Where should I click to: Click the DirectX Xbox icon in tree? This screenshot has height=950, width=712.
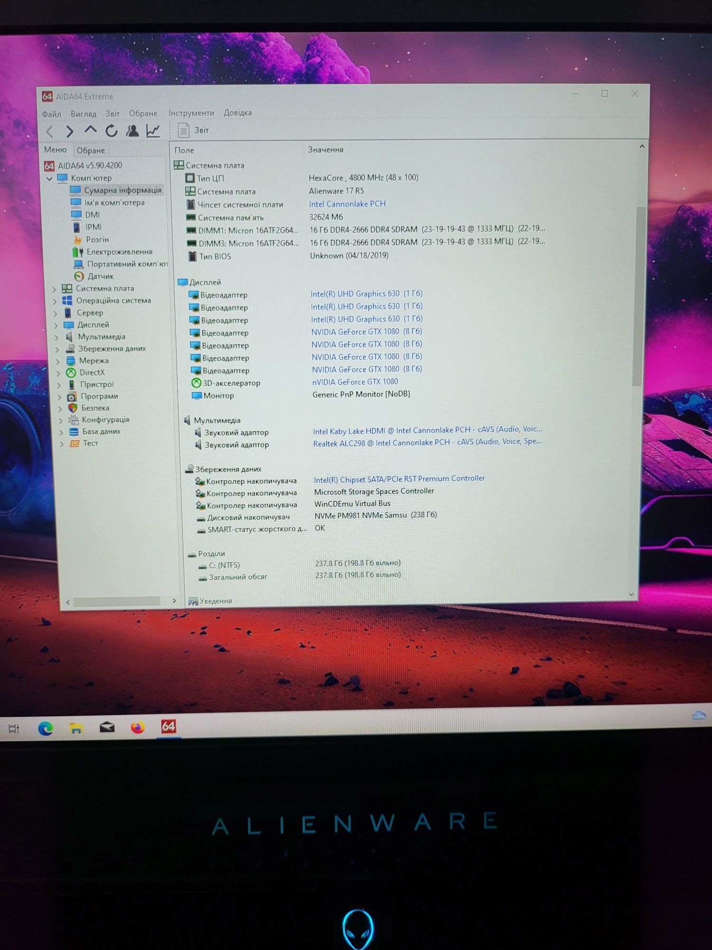[71, 373]
